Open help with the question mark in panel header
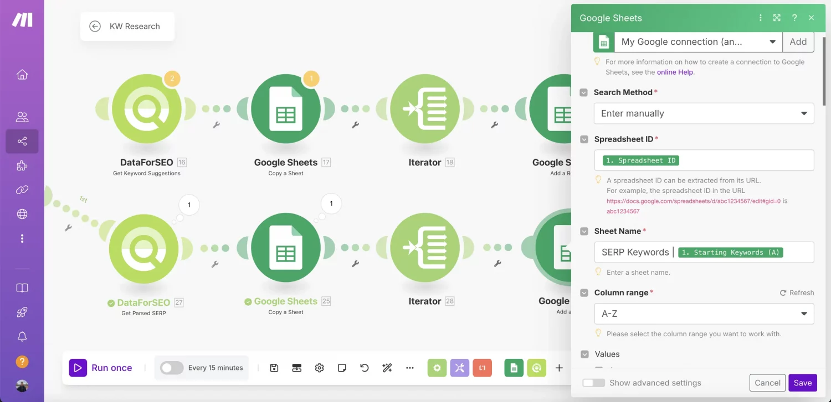 [794, 18]
